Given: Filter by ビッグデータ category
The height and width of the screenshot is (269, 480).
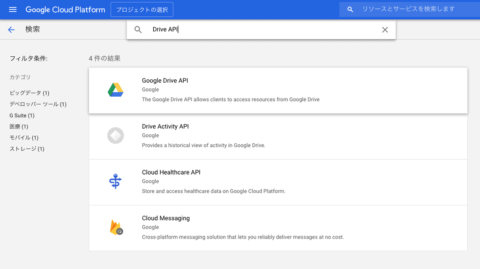Looking at the screenshot, I should (29, 93).
